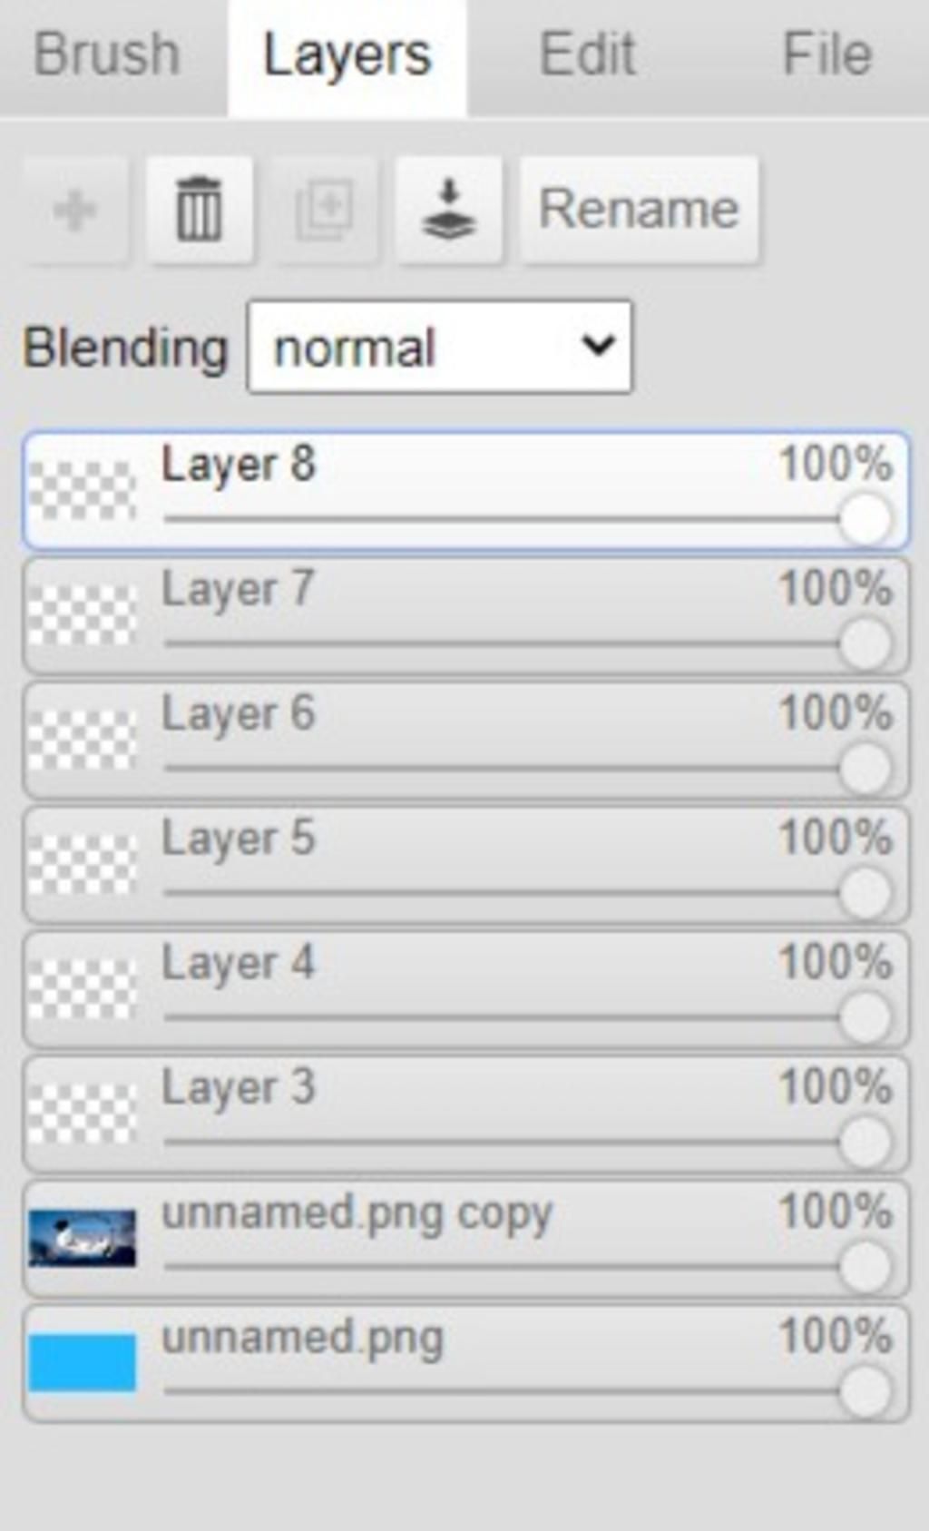The width and height of the screenshot is (929, 1531).
Task: Click the Layer 6 opacity slider handle
Action: click(x=865, y=770)
